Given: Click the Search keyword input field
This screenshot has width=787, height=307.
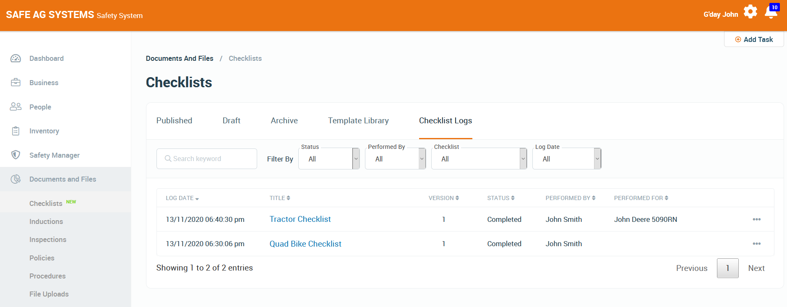Looking at the screenshot, I should [207, 159].
